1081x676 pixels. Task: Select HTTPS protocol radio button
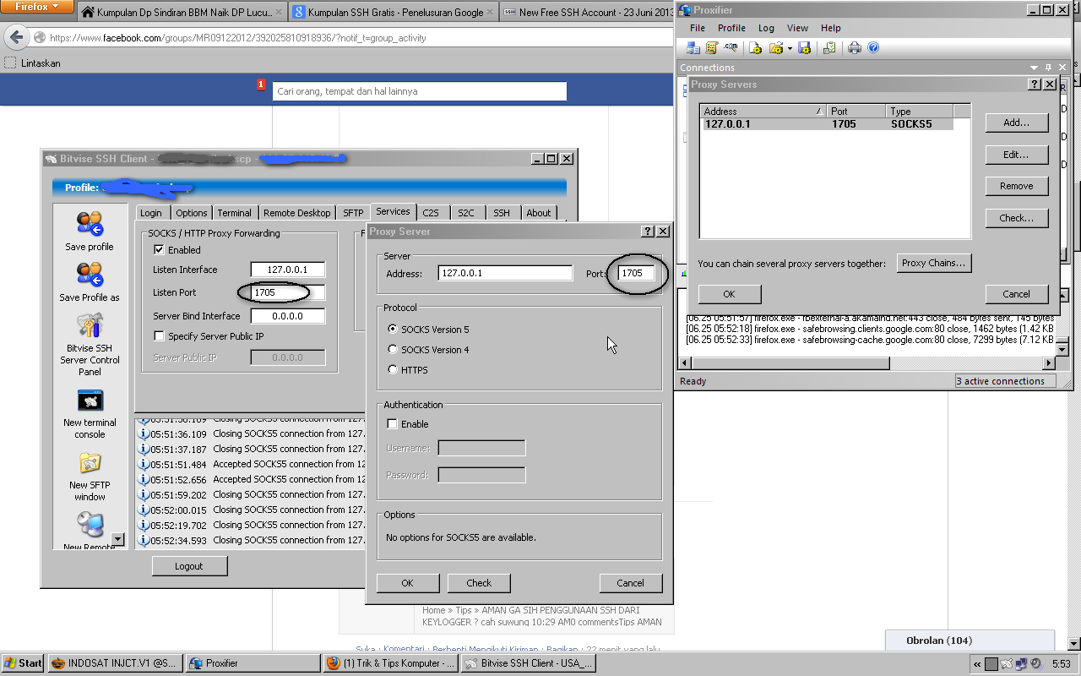click(x=393, y=370)
